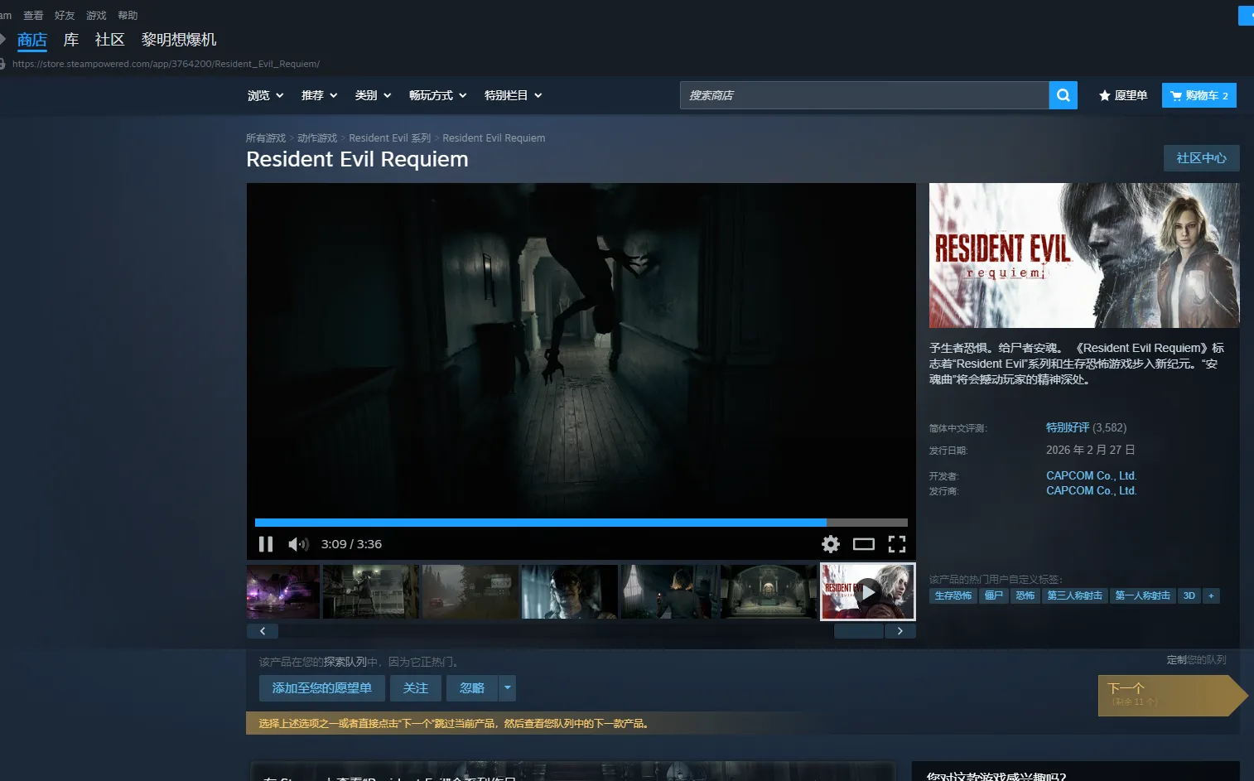Open 社区中心 button

pos(1201,158)
